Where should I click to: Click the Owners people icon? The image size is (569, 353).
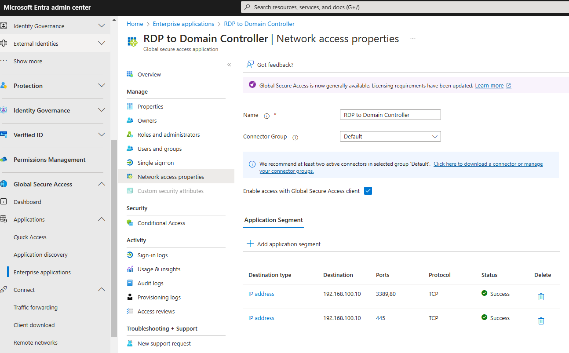(130, 120)
